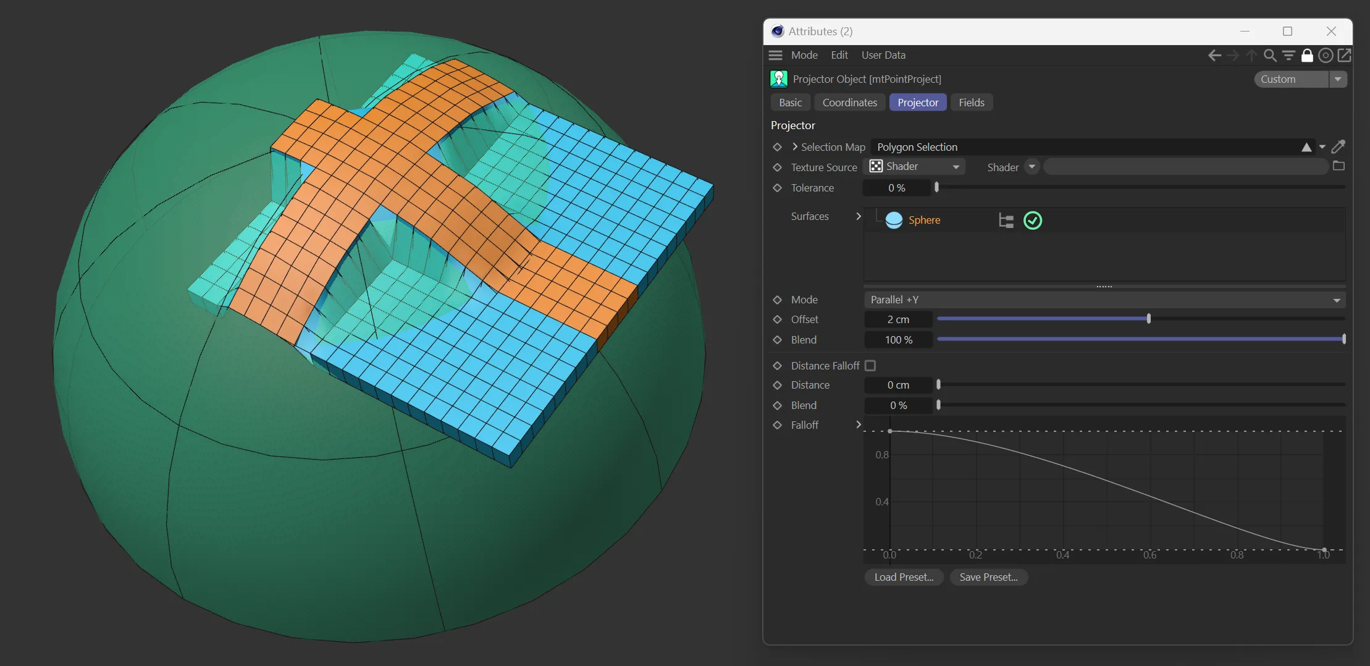
Task: Click the Load Preset... button
Action: click(904, 577)
